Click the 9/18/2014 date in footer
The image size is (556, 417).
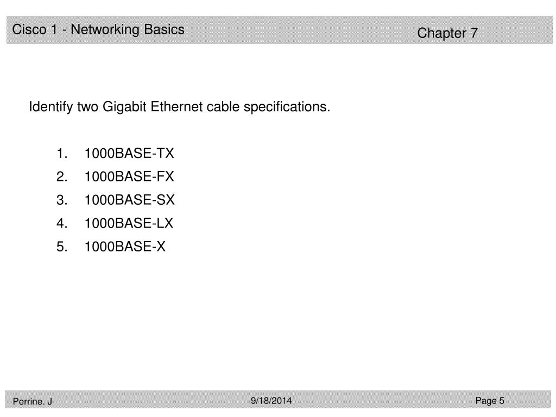271,401
